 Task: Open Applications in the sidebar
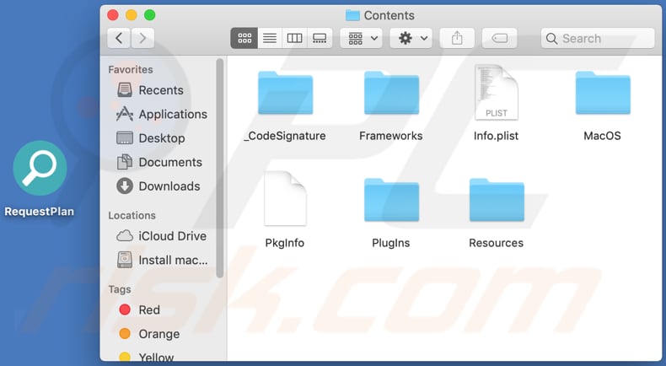click(162, 114)
